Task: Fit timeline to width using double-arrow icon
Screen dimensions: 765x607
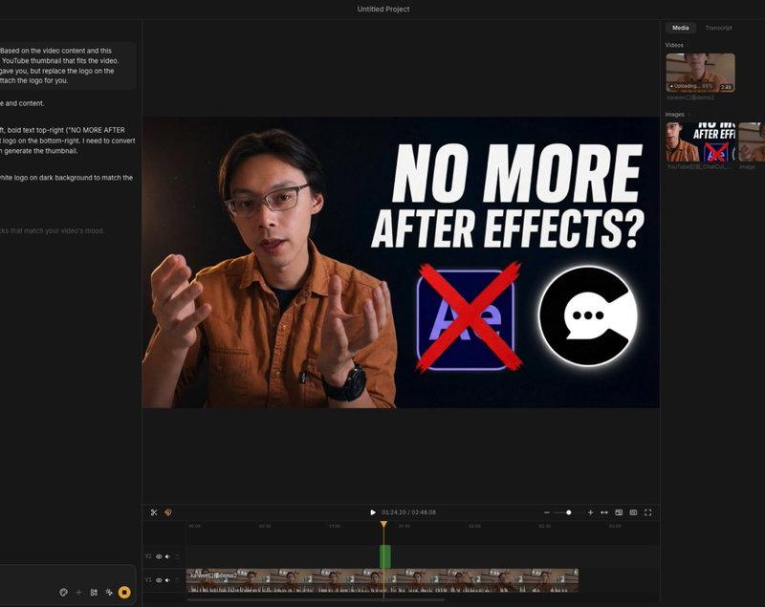Action: point(604,512)
